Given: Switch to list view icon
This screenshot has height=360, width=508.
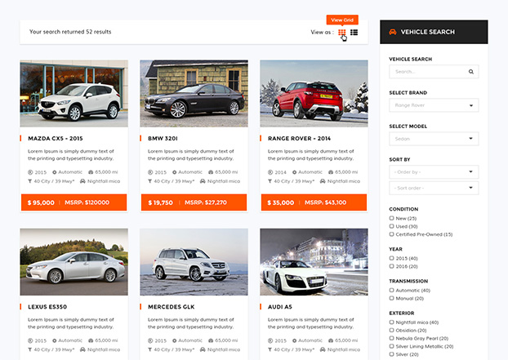Looking at the screenshot, I should pyautogui.click(x=354, y=33).
